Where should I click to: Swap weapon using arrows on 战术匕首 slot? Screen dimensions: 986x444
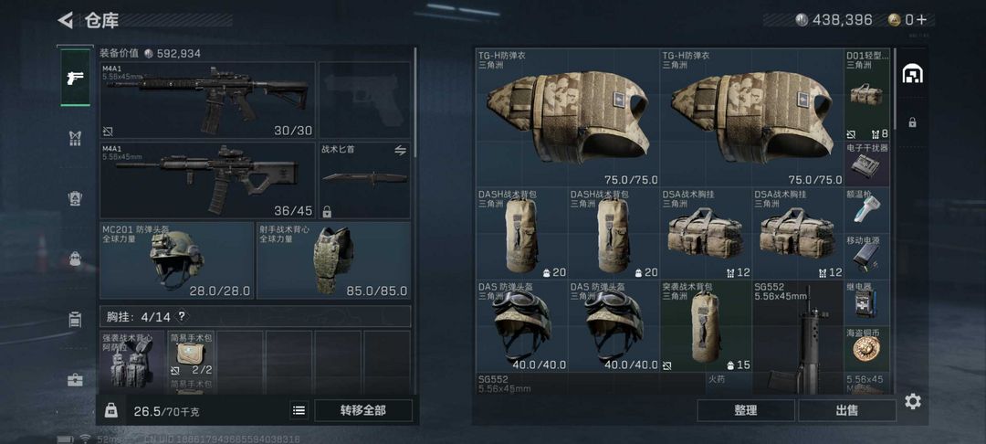pyautogui.click(x=400, y=150)
